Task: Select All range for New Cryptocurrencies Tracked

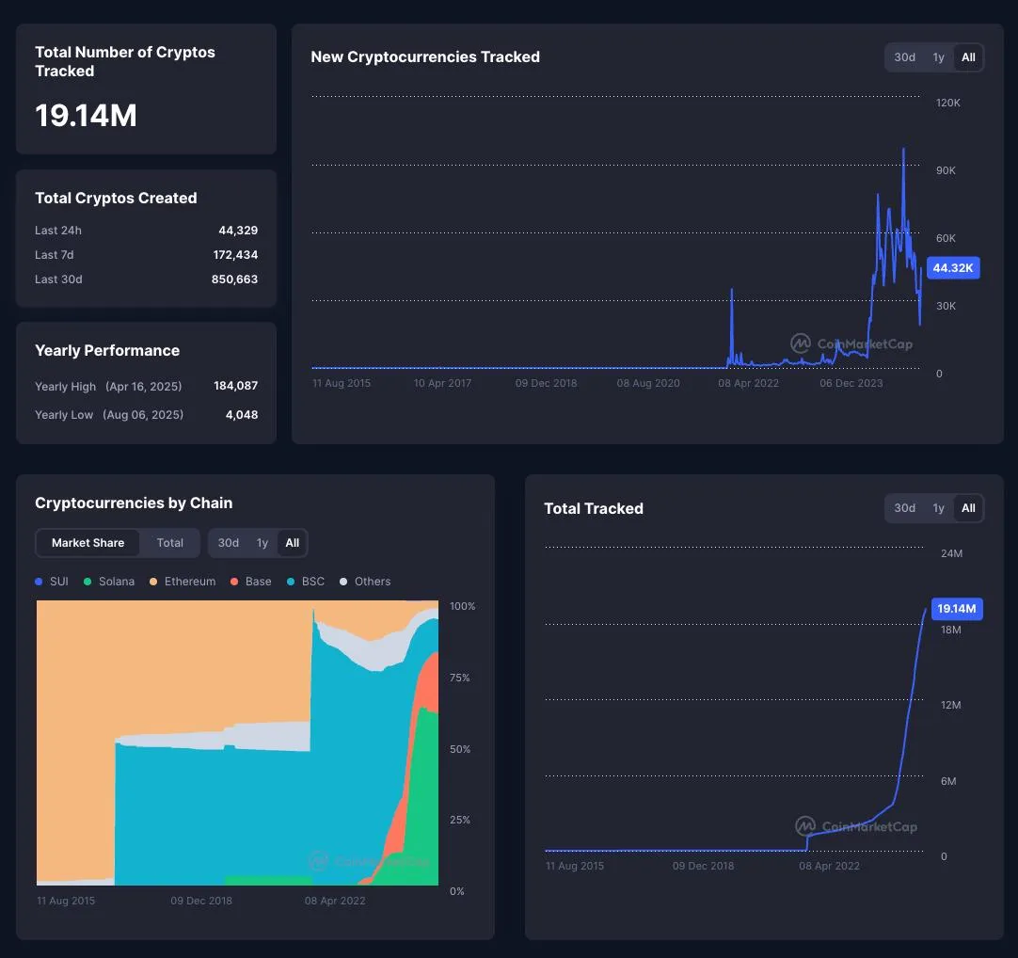Action: coord(968,57)
